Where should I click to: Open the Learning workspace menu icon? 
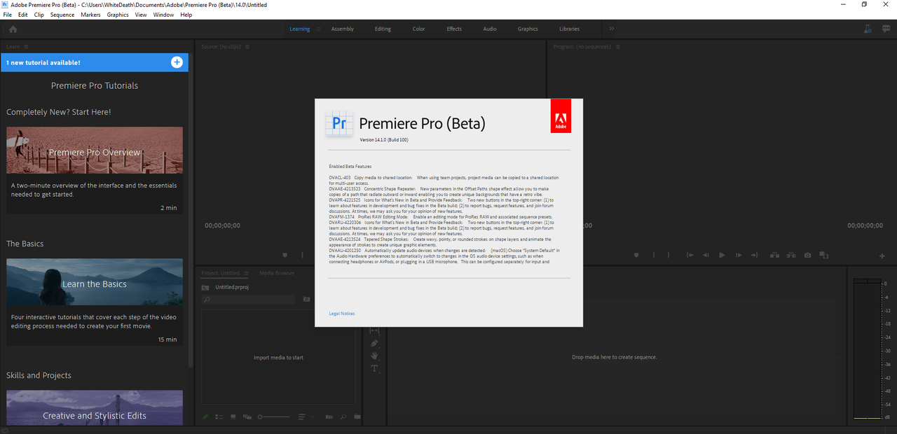[x=318, y=29]
